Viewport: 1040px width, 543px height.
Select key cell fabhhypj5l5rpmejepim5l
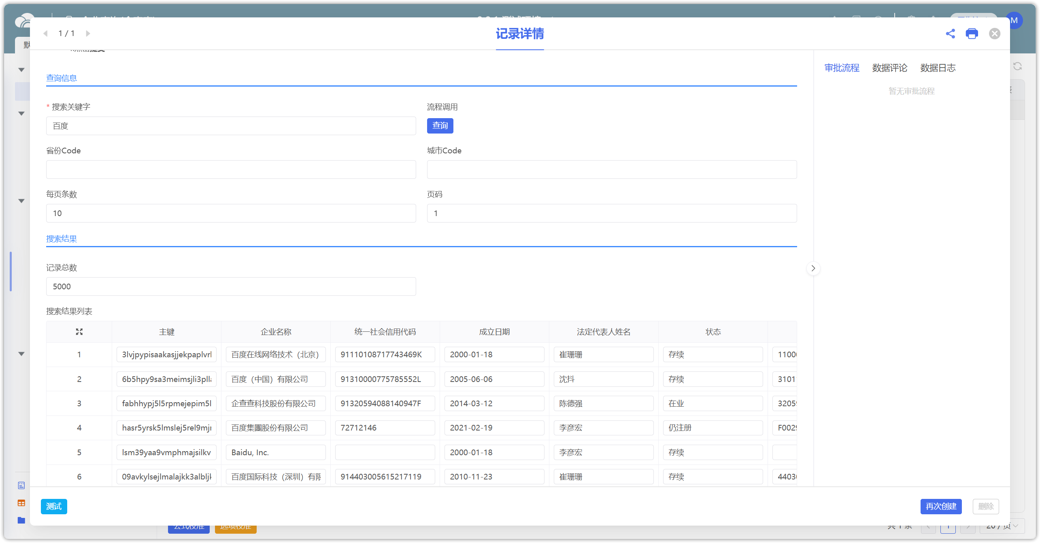pos(166,403)
